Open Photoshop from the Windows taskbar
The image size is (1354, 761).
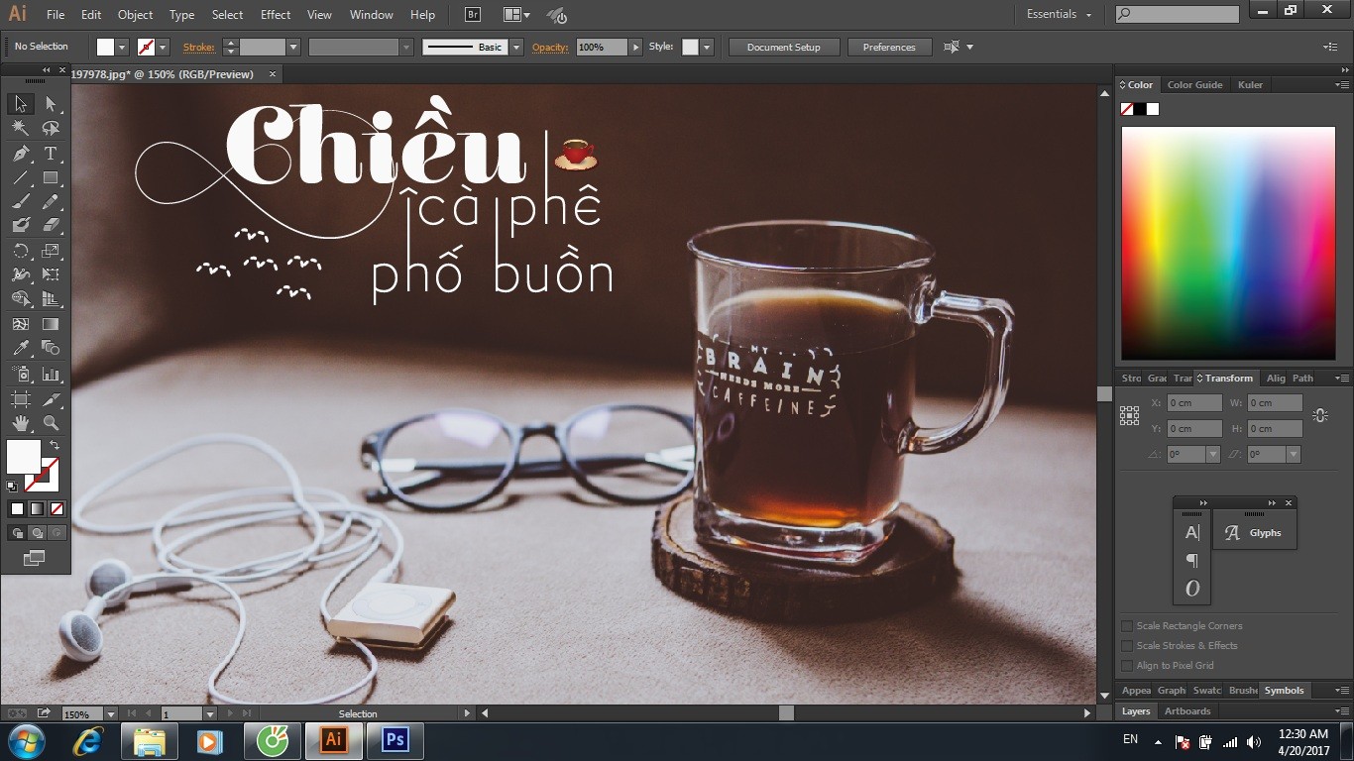click(x=395, y=740)
